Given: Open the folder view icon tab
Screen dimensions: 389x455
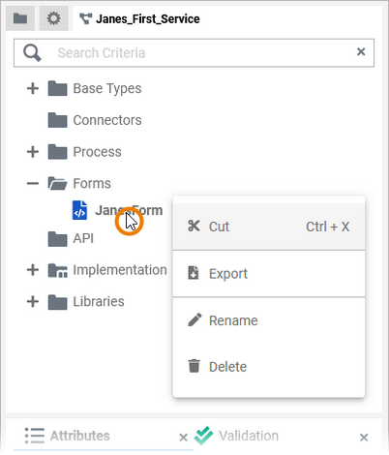Looking at the screenshot, I should tap(20, 18).
